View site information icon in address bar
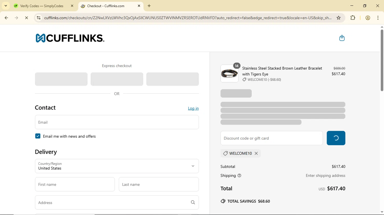This screenshot has height=215, width=384. click(x=39, y=18)
